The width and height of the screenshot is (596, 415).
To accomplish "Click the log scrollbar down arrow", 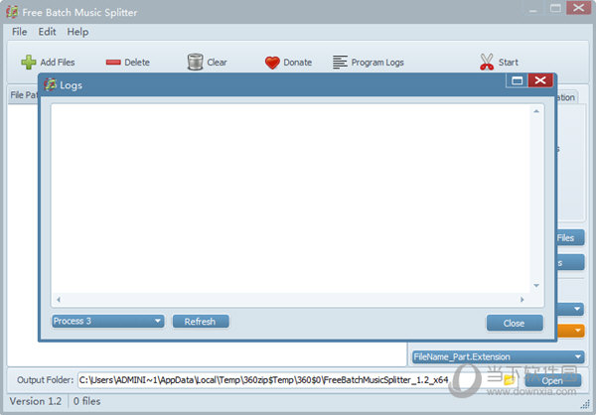I will tap(536, 285).
